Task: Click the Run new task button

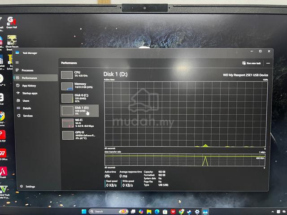Action: (x=252, y=63)
